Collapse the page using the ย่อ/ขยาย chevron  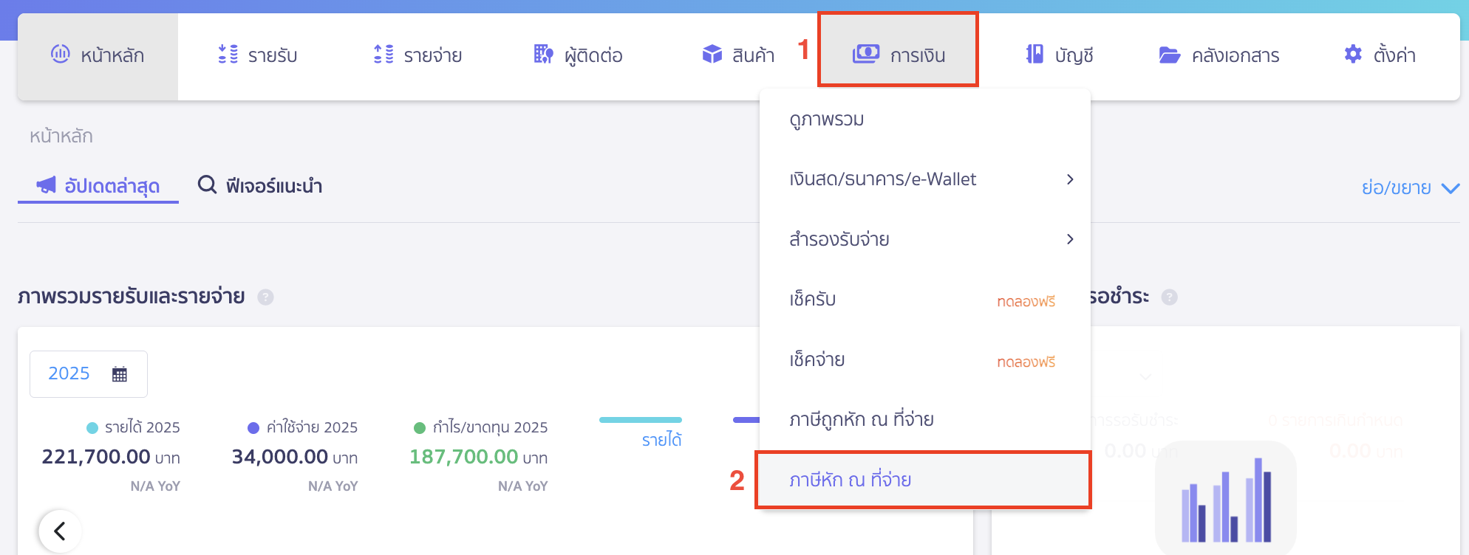(1451, 187)
